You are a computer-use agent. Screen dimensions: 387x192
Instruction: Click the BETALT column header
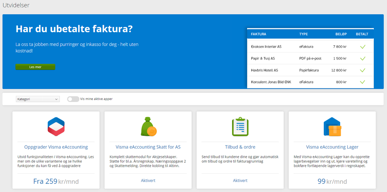click(x=362, y=34)
